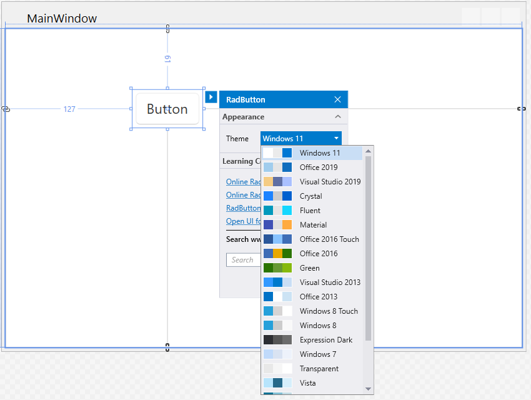The image size is (531, 400).
Task: Click theme list scrollbar down arrow
Action: tap(369, 389)
